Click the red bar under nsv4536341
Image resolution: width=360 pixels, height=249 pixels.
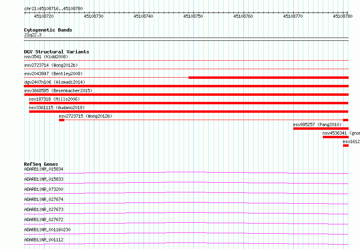336,137
